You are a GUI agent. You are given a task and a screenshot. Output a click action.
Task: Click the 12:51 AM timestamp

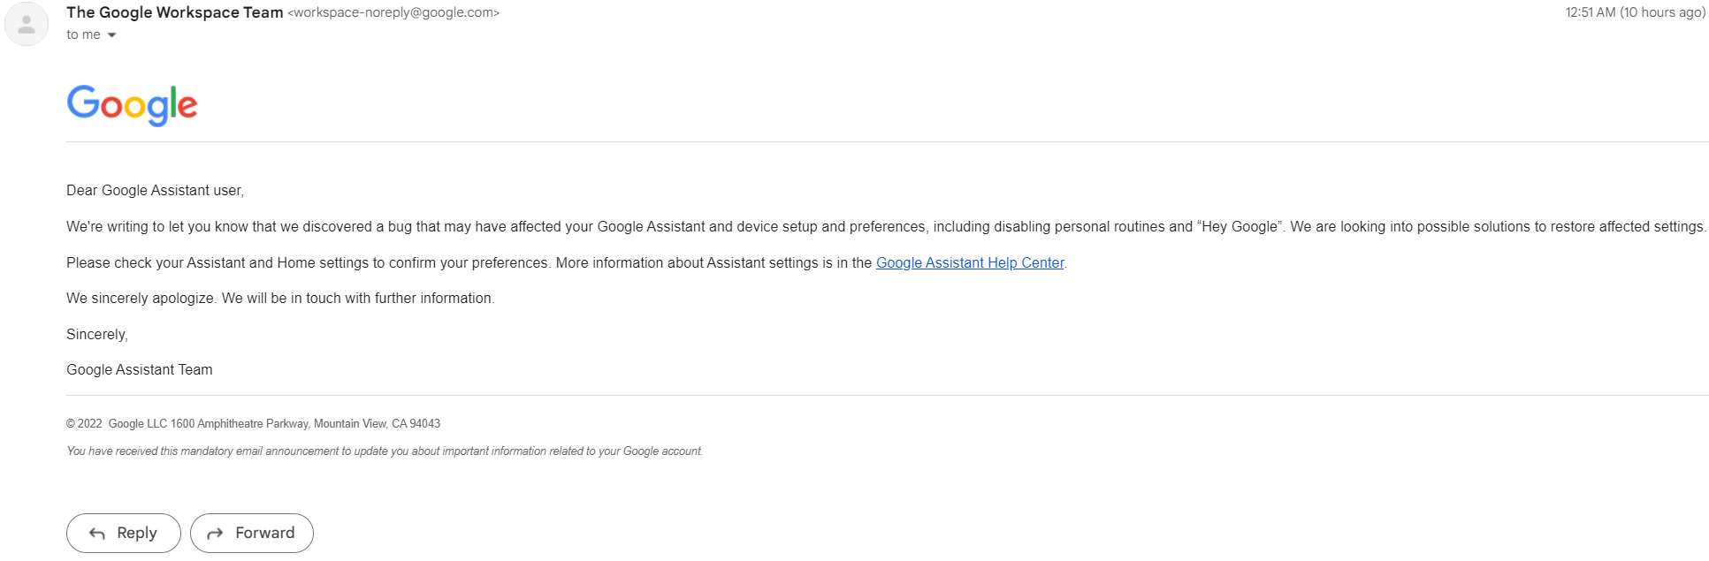[1636, 12]
